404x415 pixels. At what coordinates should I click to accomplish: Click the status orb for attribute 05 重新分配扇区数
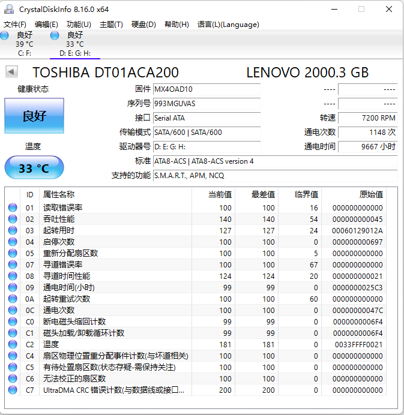click(13, 253)
